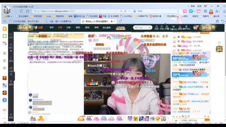Viewport: 226px width, 127px height.
Task: Expand the screenshot tool dropdown arrow
Action: [x=220, y=11]
